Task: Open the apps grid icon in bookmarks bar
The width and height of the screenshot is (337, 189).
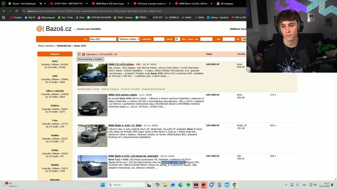Action: 3,18
